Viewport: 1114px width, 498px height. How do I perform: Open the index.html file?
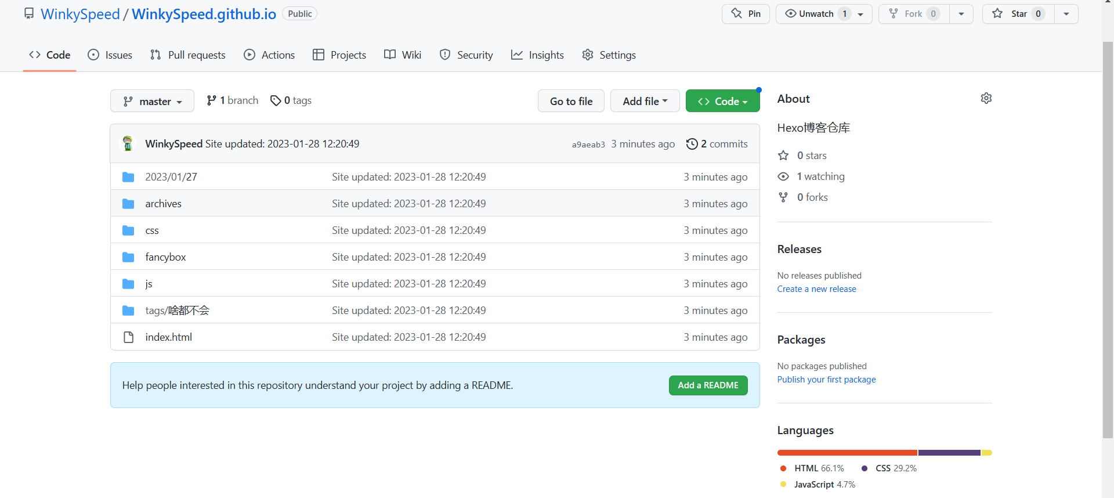(168, 337)
